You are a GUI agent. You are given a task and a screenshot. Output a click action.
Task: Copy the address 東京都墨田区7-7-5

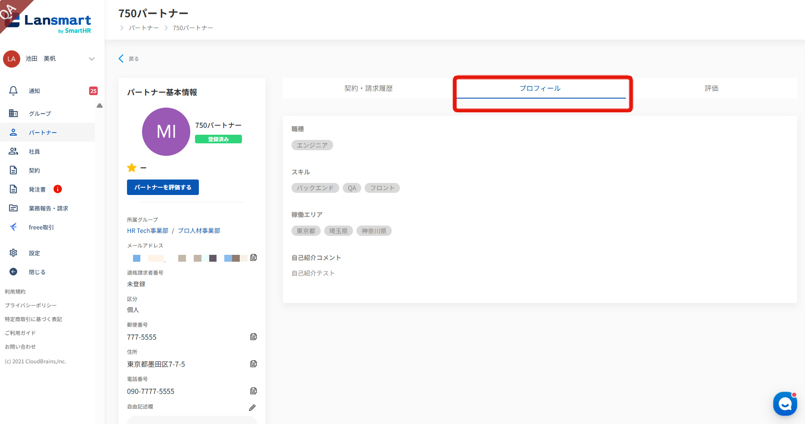click(254, 364)
